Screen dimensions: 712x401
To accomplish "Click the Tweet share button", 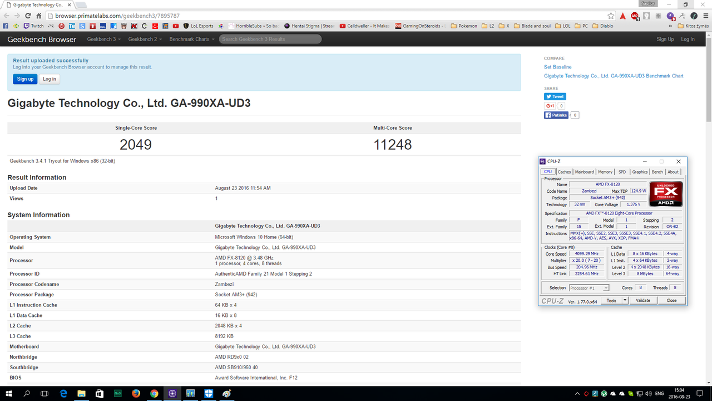I will [x=555, y=96].
